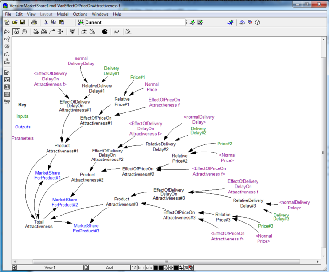Toggle the Lock sketch tool
329x272 pixels.
[x=16, y=32]
